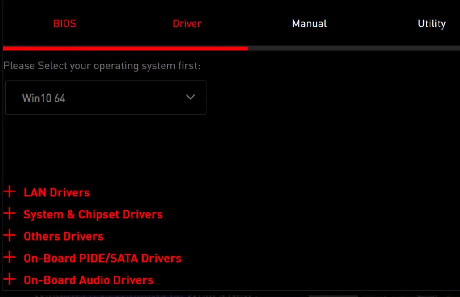The width and height of the screenshot is (460, 297).
Task: Open the System & Chipset Drivers section
Action: click(x=93, y=215)
